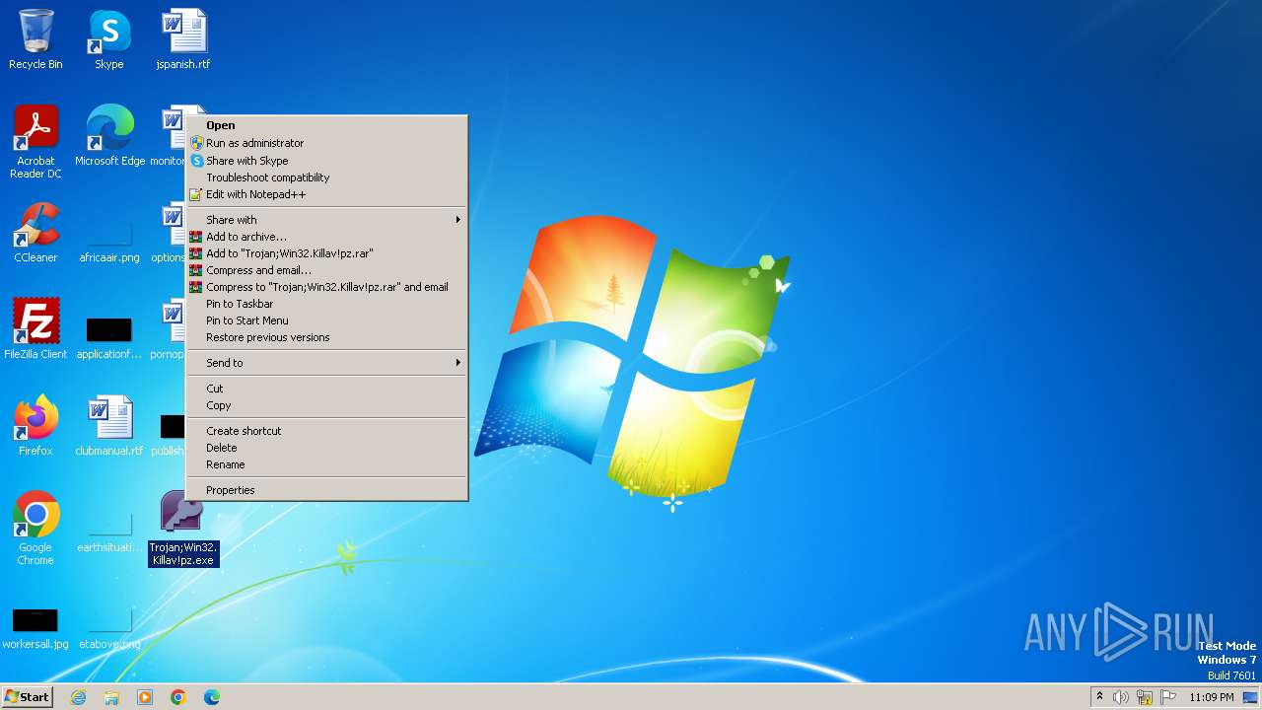Image resolution: width=1262 pixels, height=710 pixels.
Task: Choose Copy in the context menu
Action: click(x=326, y=405)
